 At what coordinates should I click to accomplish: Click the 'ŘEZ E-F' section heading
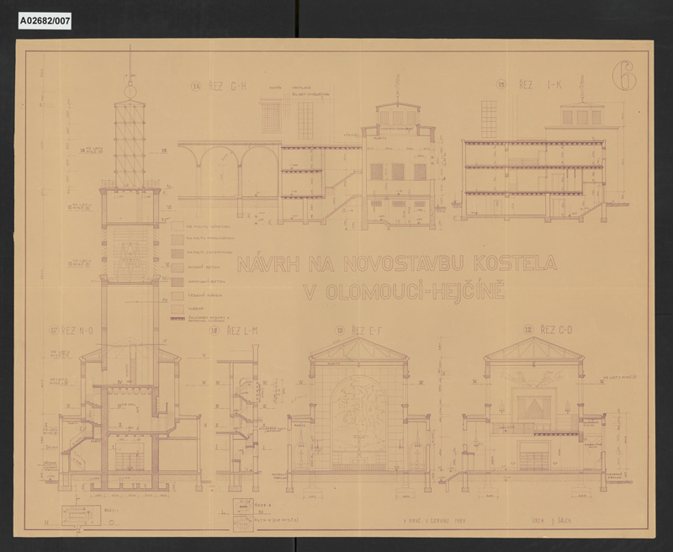pyautogui.click(x=368, y=330)
